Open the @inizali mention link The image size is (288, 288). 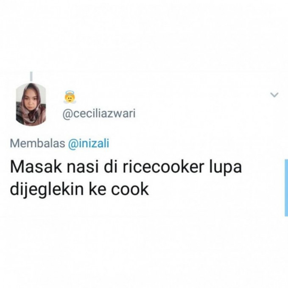[89, 143]
